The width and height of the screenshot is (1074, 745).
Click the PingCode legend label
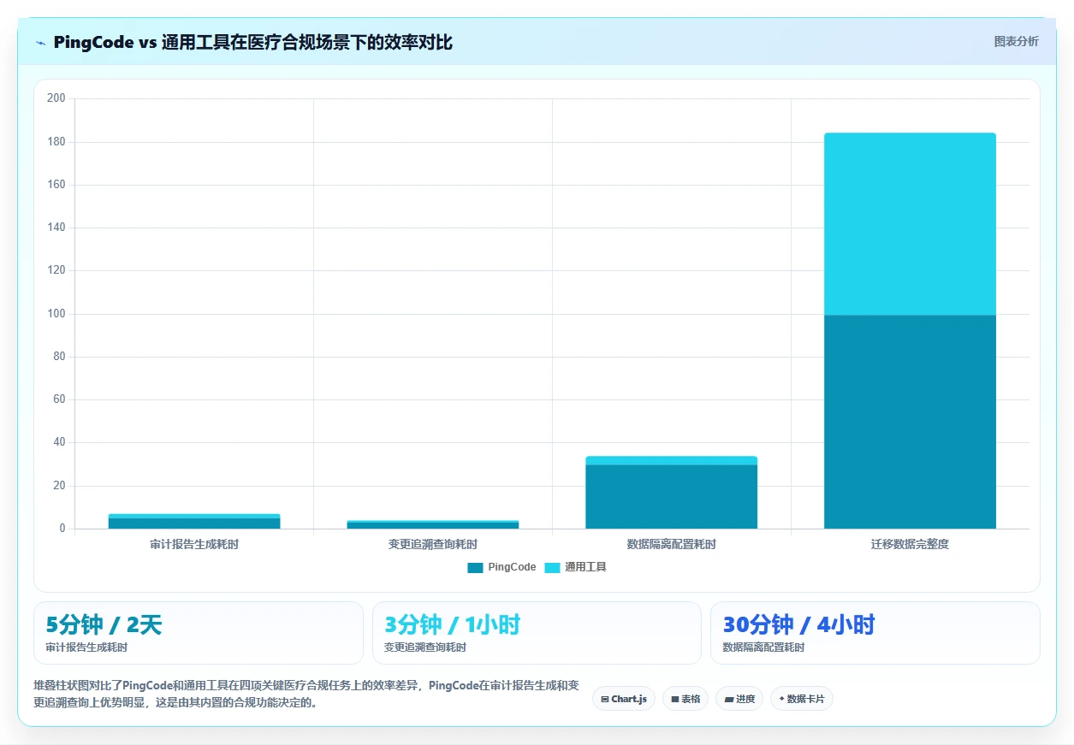point(512,567)
